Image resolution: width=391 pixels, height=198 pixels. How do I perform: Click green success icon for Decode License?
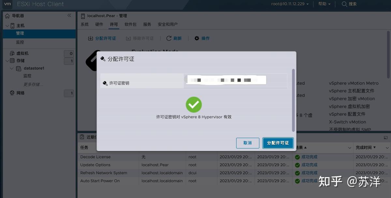point(297,157)
